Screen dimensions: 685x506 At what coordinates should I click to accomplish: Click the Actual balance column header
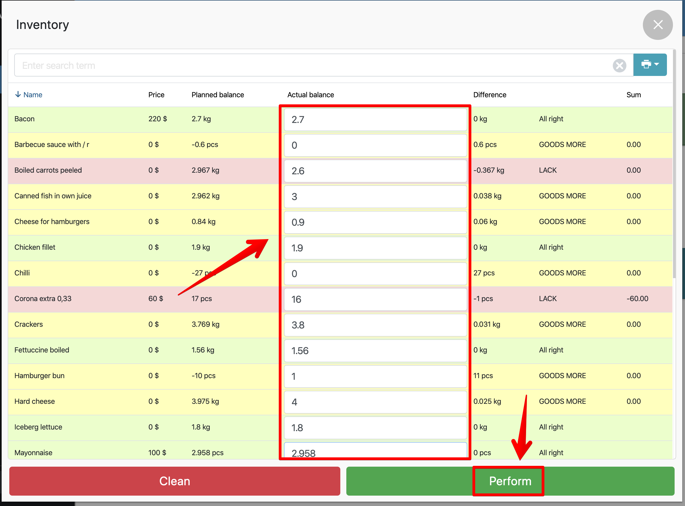[x=310, y=95]
